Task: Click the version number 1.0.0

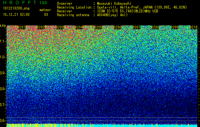Action: [x=43, y=3]
